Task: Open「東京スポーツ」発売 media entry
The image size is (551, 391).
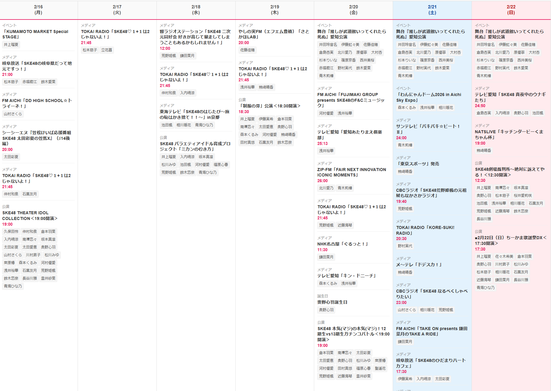Action: click(x=417, y=164)
